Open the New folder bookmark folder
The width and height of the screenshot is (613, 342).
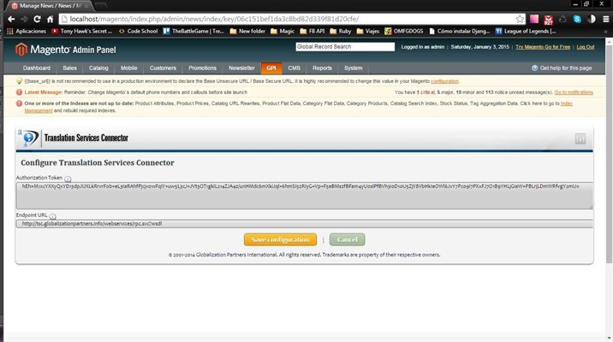tap(247, 31)
